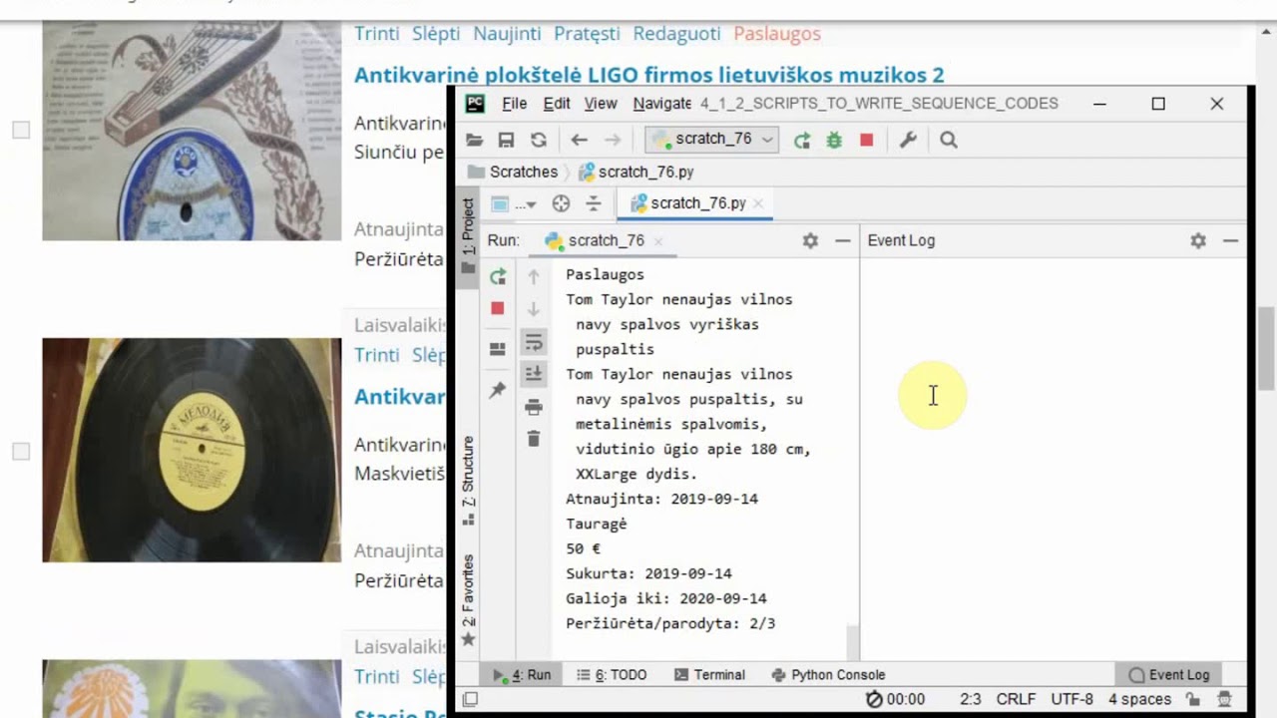Click Pratęsti link in the browser

point(587,33)
